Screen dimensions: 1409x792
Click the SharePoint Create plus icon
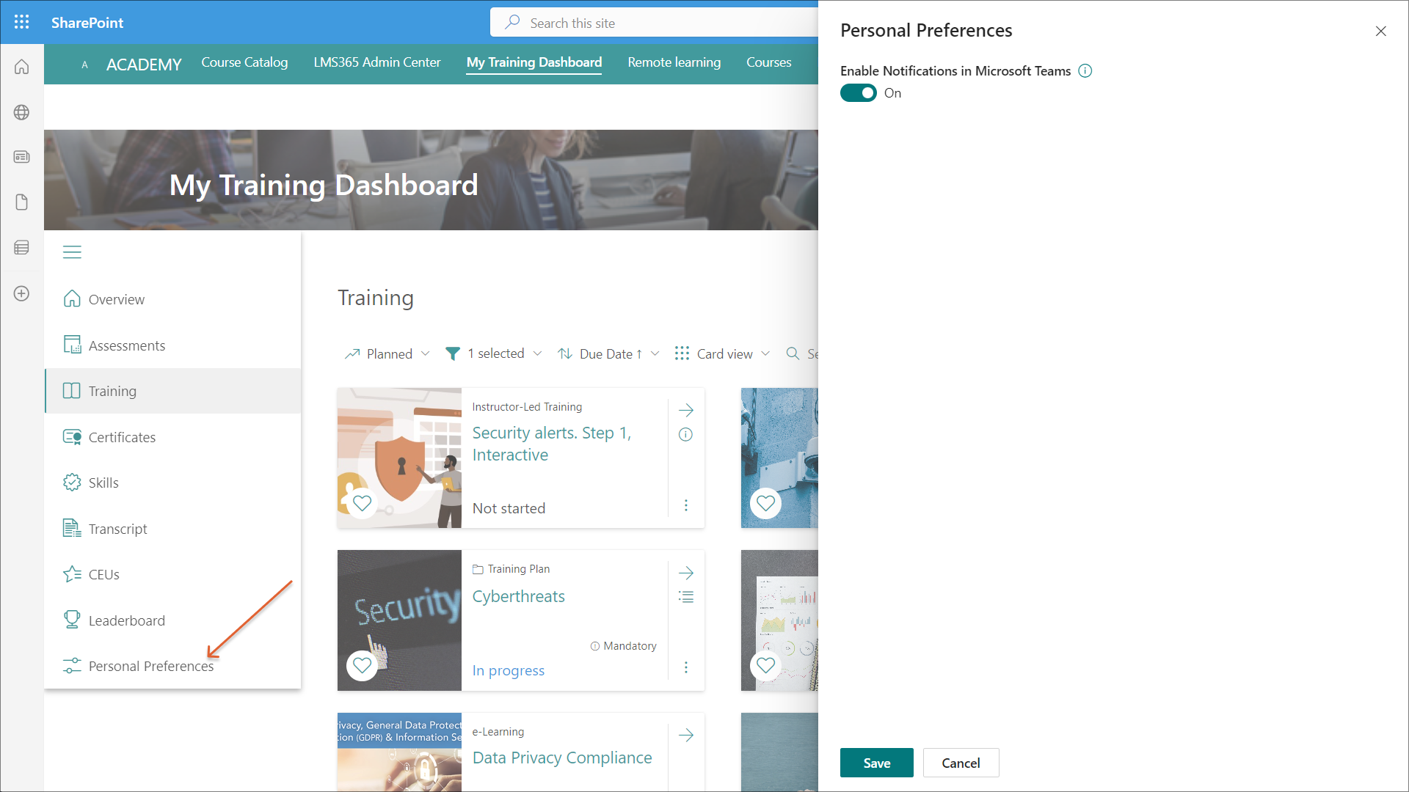[x=22, y=293]
